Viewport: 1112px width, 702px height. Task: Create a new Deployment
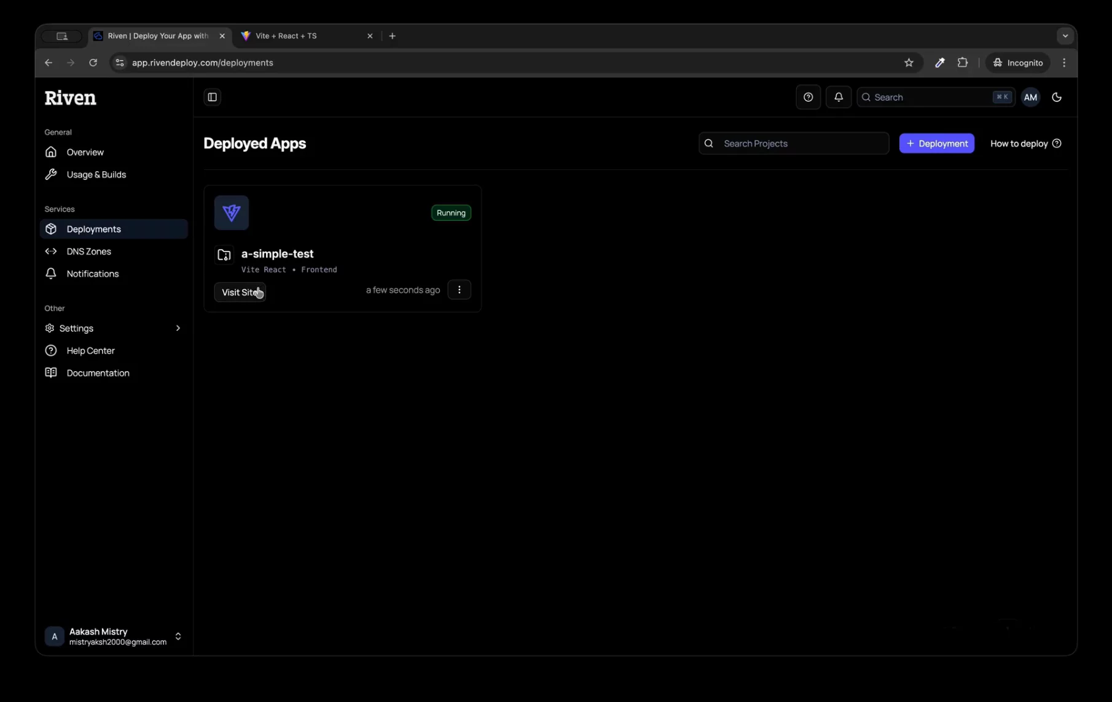click(x=938, y=143)
